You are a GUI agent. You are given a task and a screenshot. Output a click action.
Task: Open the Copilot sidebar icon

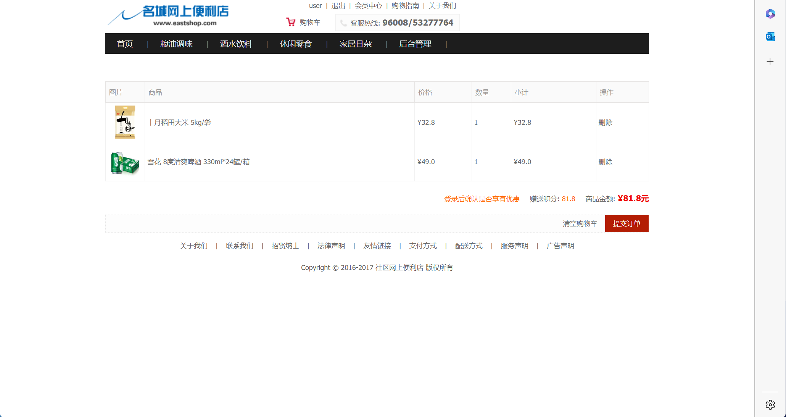click(x=770, y=14)
